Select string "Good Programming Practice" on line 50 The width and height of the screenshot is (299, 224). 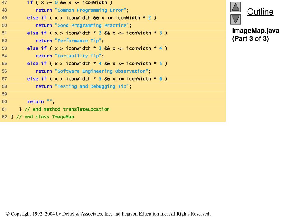tap(92, 26)
